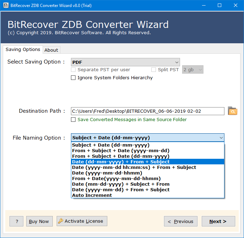The image size is (244, 238).
Task: Tick the Separate PST per user checkbox
Action: (73, 69)
